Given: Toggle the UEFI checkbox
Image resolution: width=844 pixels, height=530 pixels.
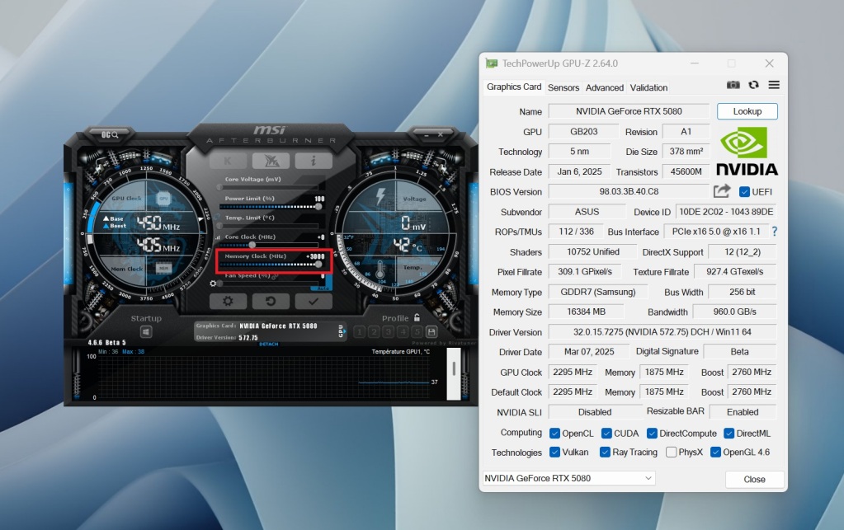Looking at the screenshot, I should pyautogui.click(x=744, y=192).
